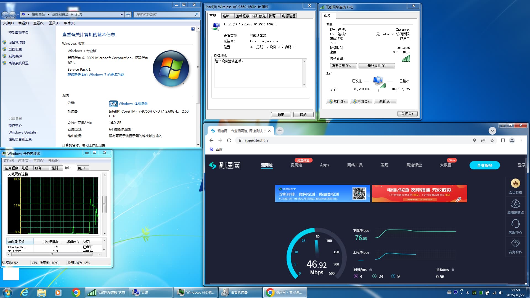
Task: Click the 无线属性(W) button
Action: 377,66
